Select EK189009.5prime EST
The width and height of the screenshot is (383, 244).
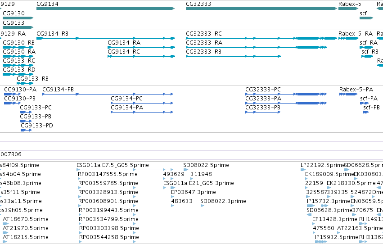pos(306,179)
